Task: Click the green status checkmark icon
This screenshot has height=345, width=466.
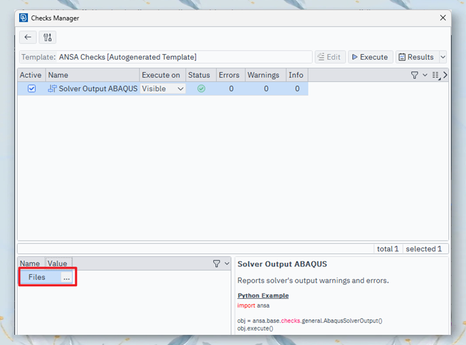Action: pos(201,89)
